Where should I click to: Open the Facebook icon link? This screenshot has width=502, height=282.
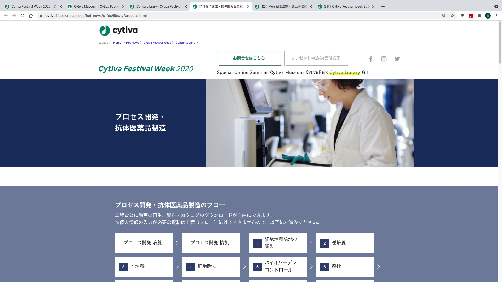point(371,59)
